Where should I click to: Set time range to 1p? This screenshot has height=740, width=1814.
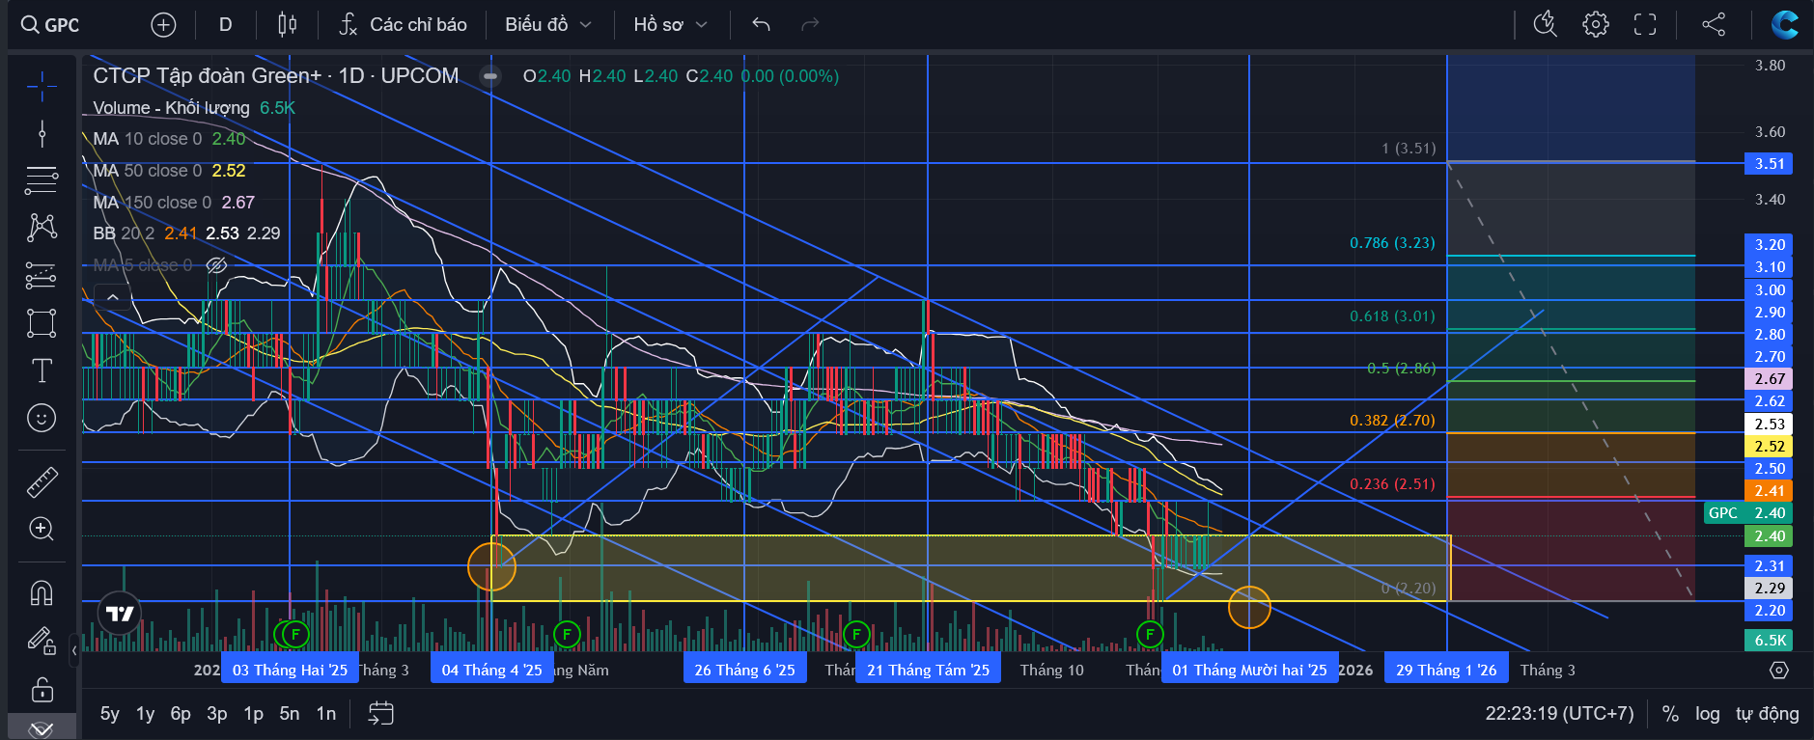253,714
